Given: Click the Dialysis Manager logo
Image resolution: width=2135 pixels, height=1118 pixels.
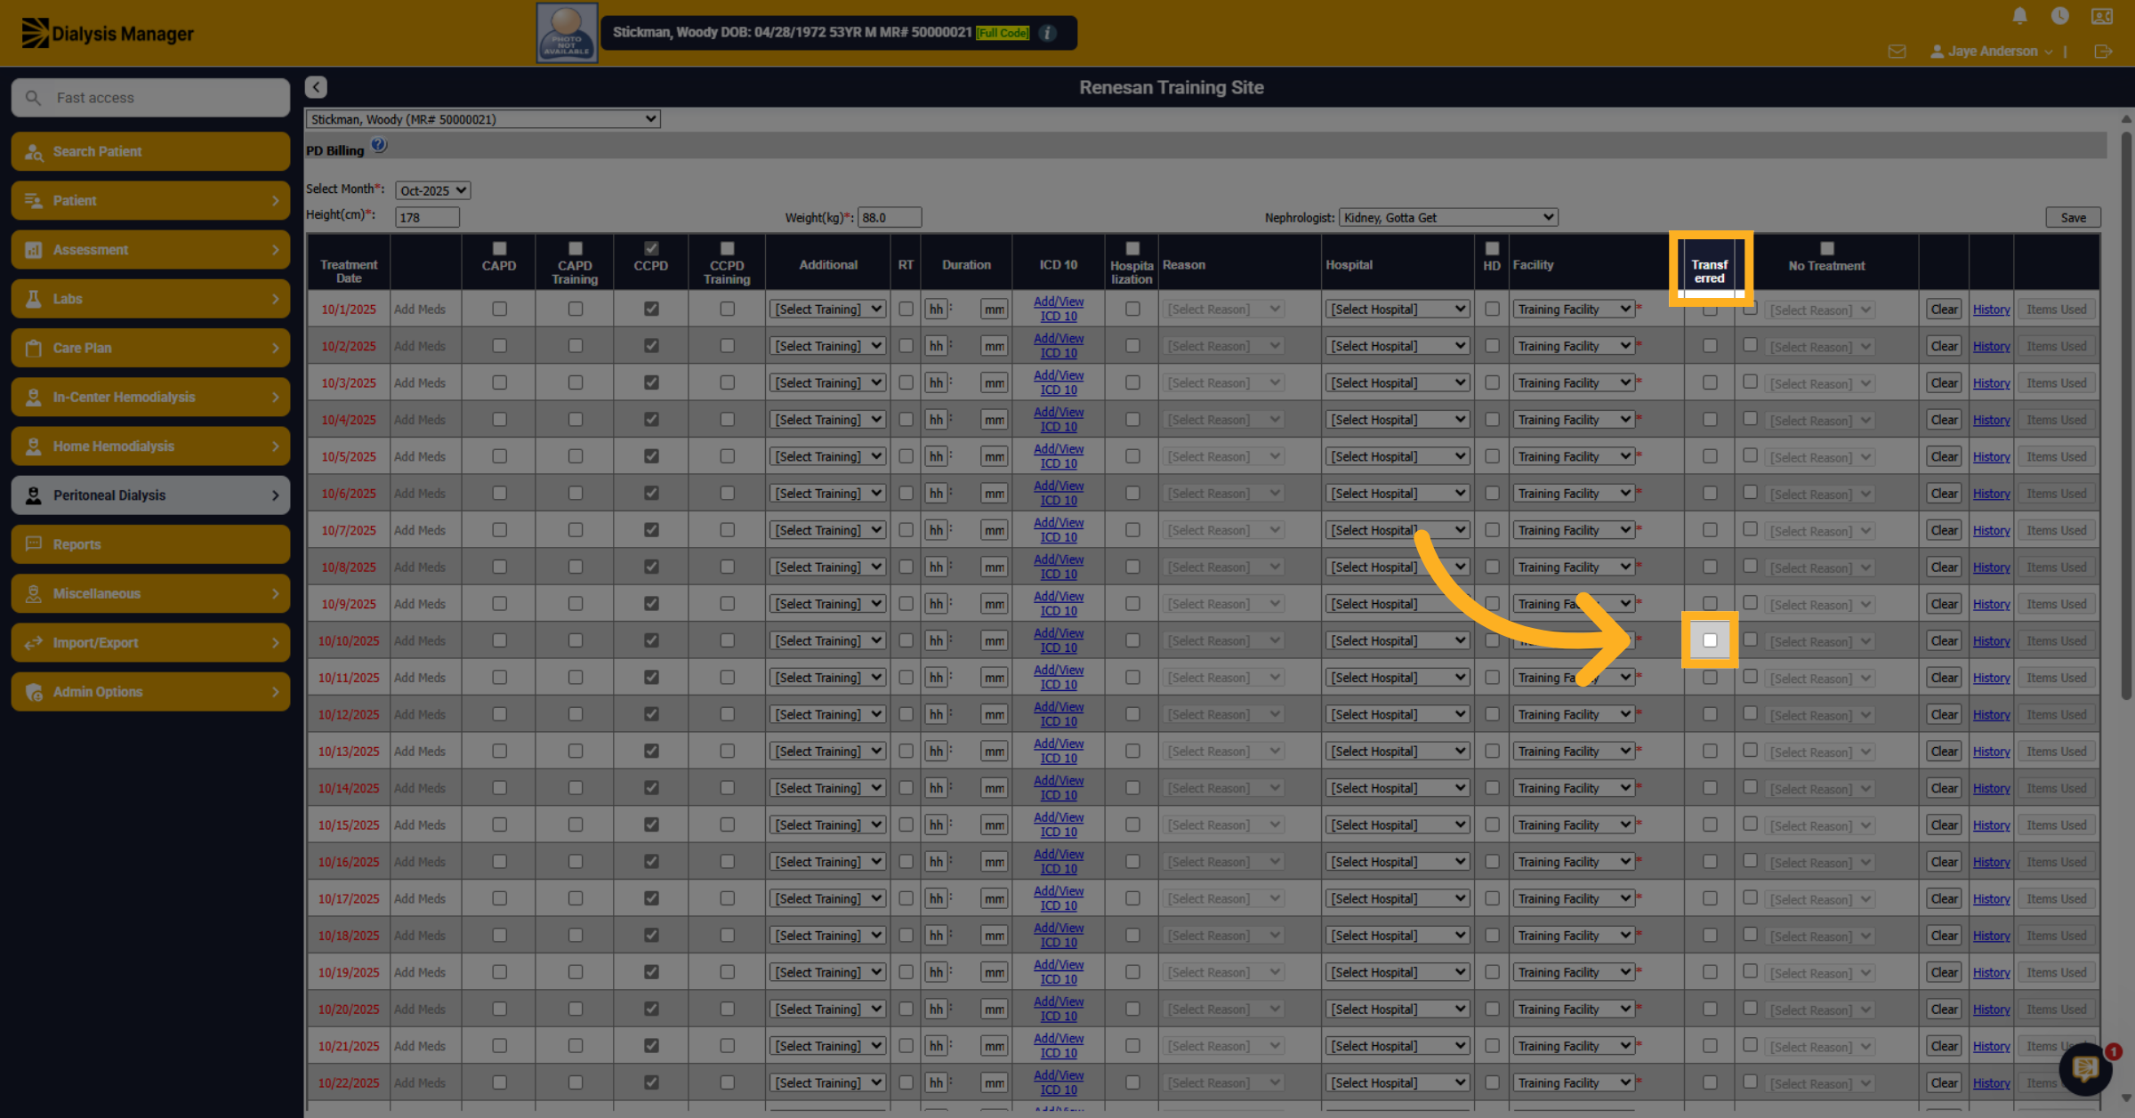Looking at the screenshot, I should coord(107,33).
